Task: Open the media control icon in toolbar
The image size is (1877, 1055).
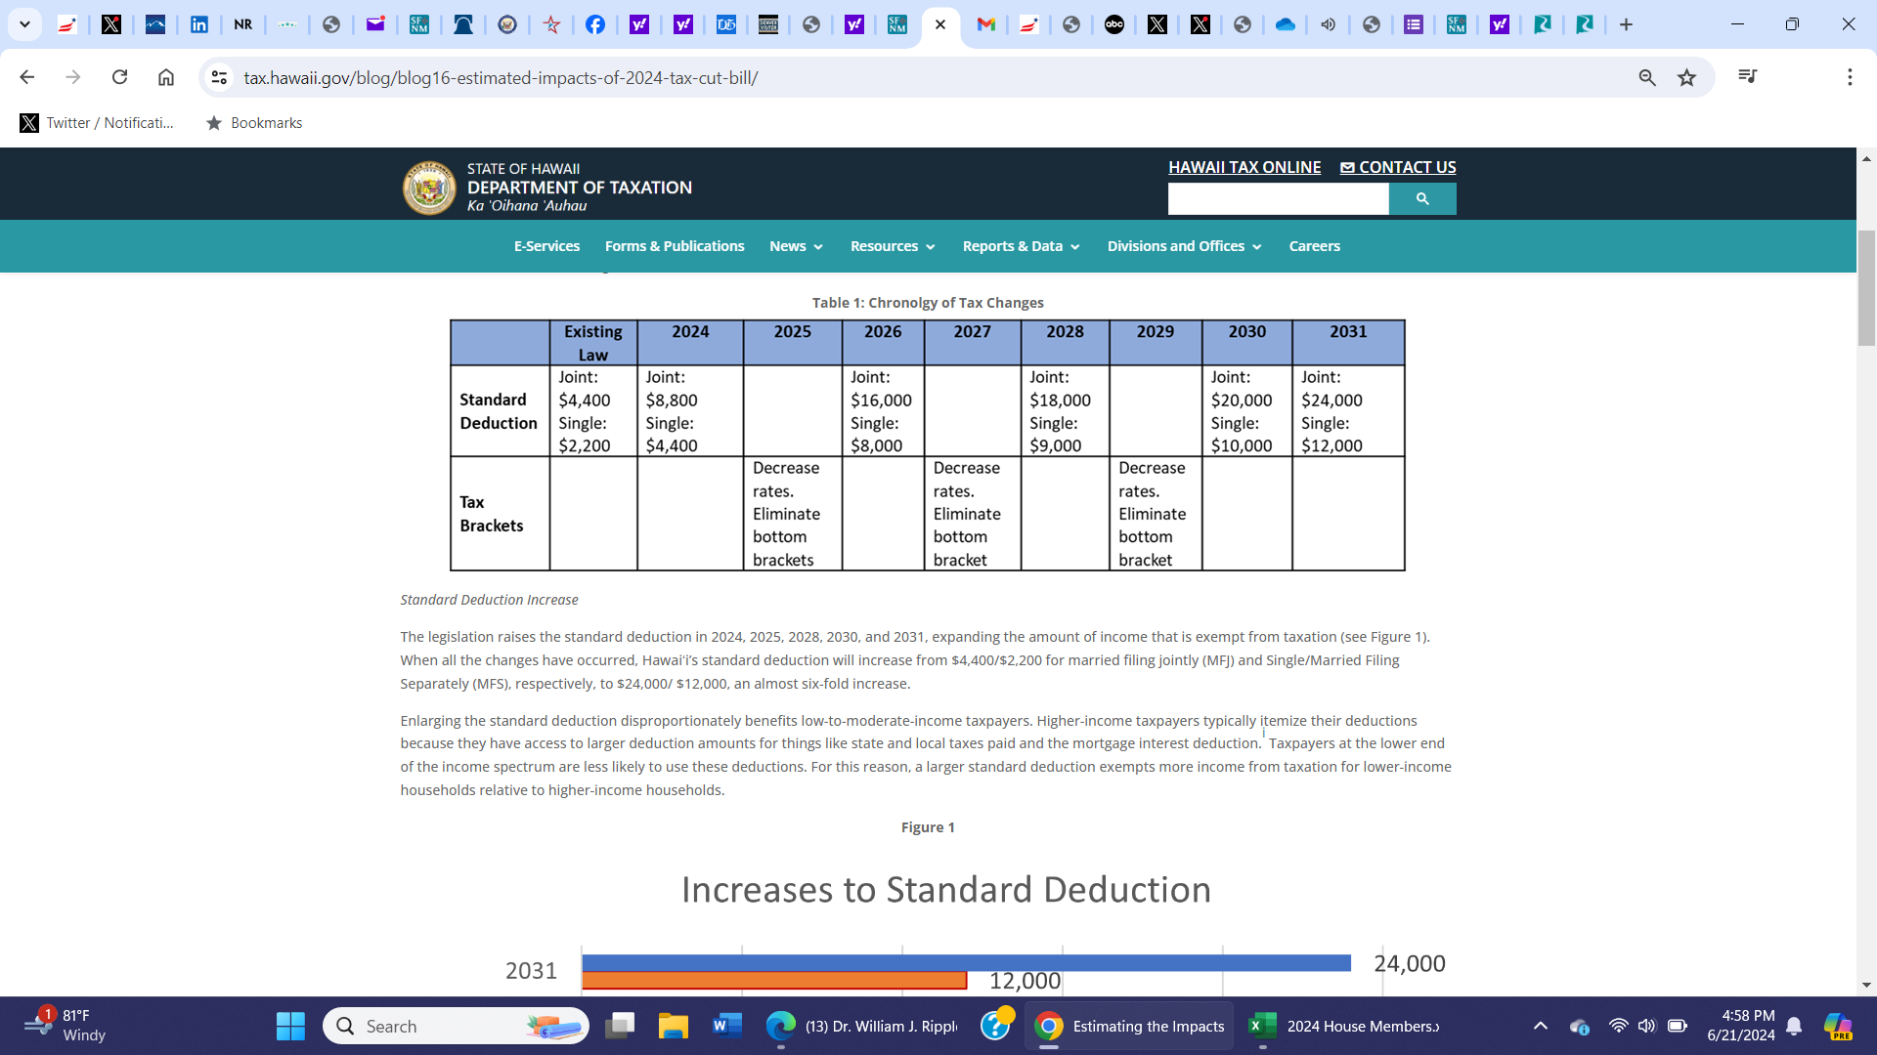Action: pyautogui.click(x=1748, y=76)
